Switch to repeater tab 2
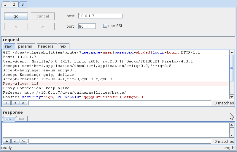Screen dimensions: 237x152 point(14,4)
